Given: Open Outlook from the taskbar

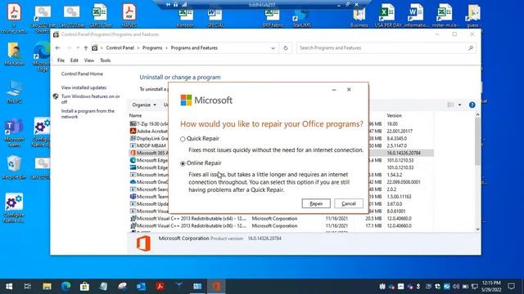Looking at the screenshot, I should [141, 287].
